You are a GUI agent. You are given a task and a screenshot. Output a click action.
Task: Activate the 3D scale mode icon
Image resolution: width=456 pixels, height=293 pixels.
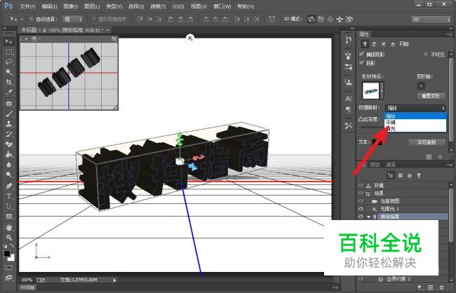click(349, 19)
